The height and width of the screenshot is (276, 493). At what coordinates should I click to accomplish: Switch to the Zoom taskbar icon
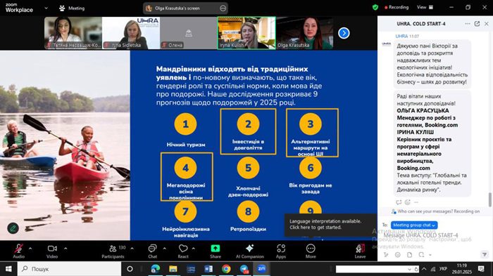261,269
